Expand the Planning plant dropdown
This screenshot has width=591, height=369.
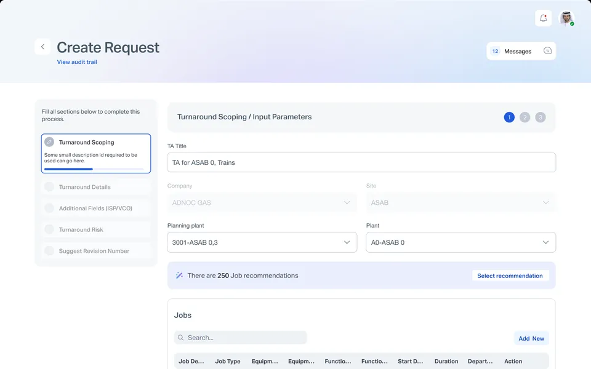click(x=262, y=242)
